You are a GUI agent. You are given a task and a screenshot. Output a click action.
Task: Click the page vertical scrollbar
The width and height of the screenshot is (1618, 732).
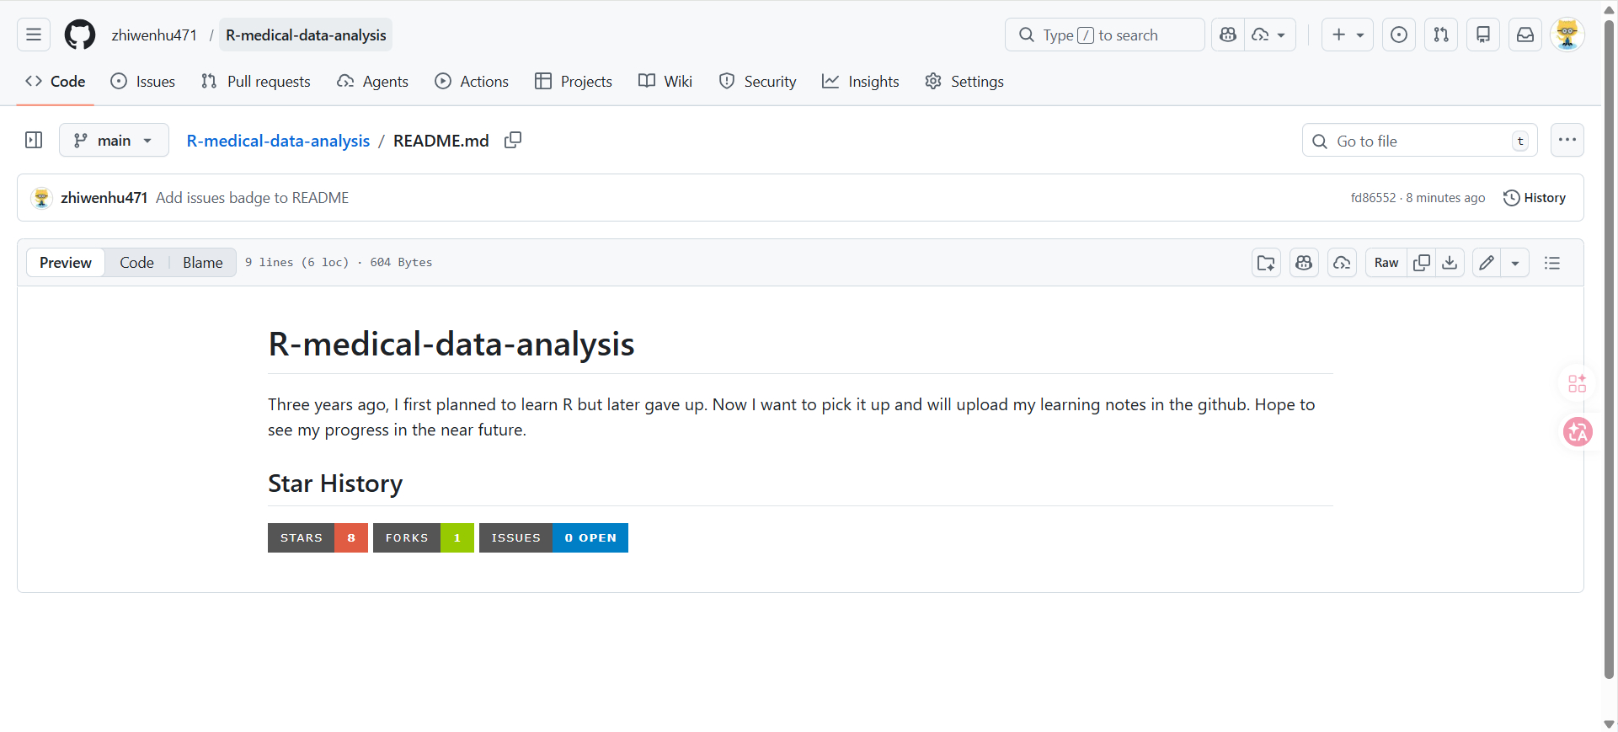pyautogui.click(x=1610, y=350)
